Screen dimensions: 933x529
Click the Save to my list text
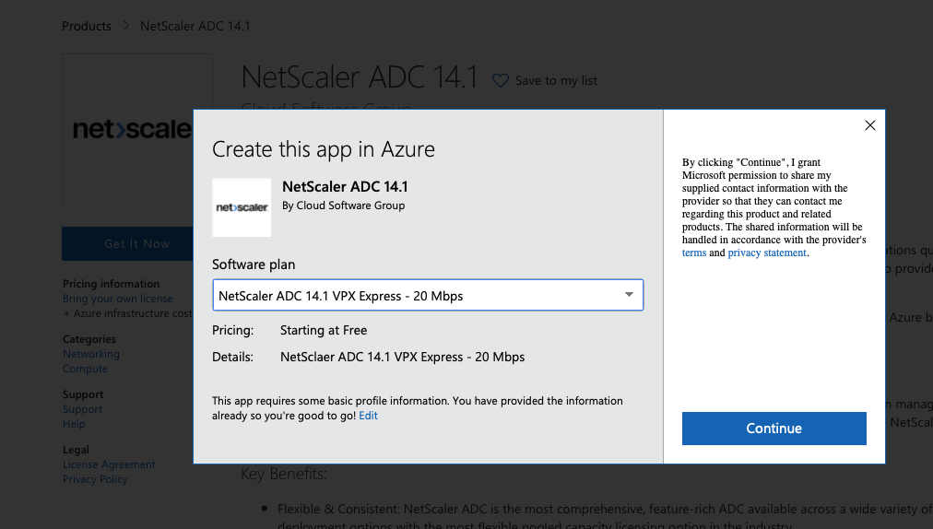pyautogui.click(x=556, y=80)
